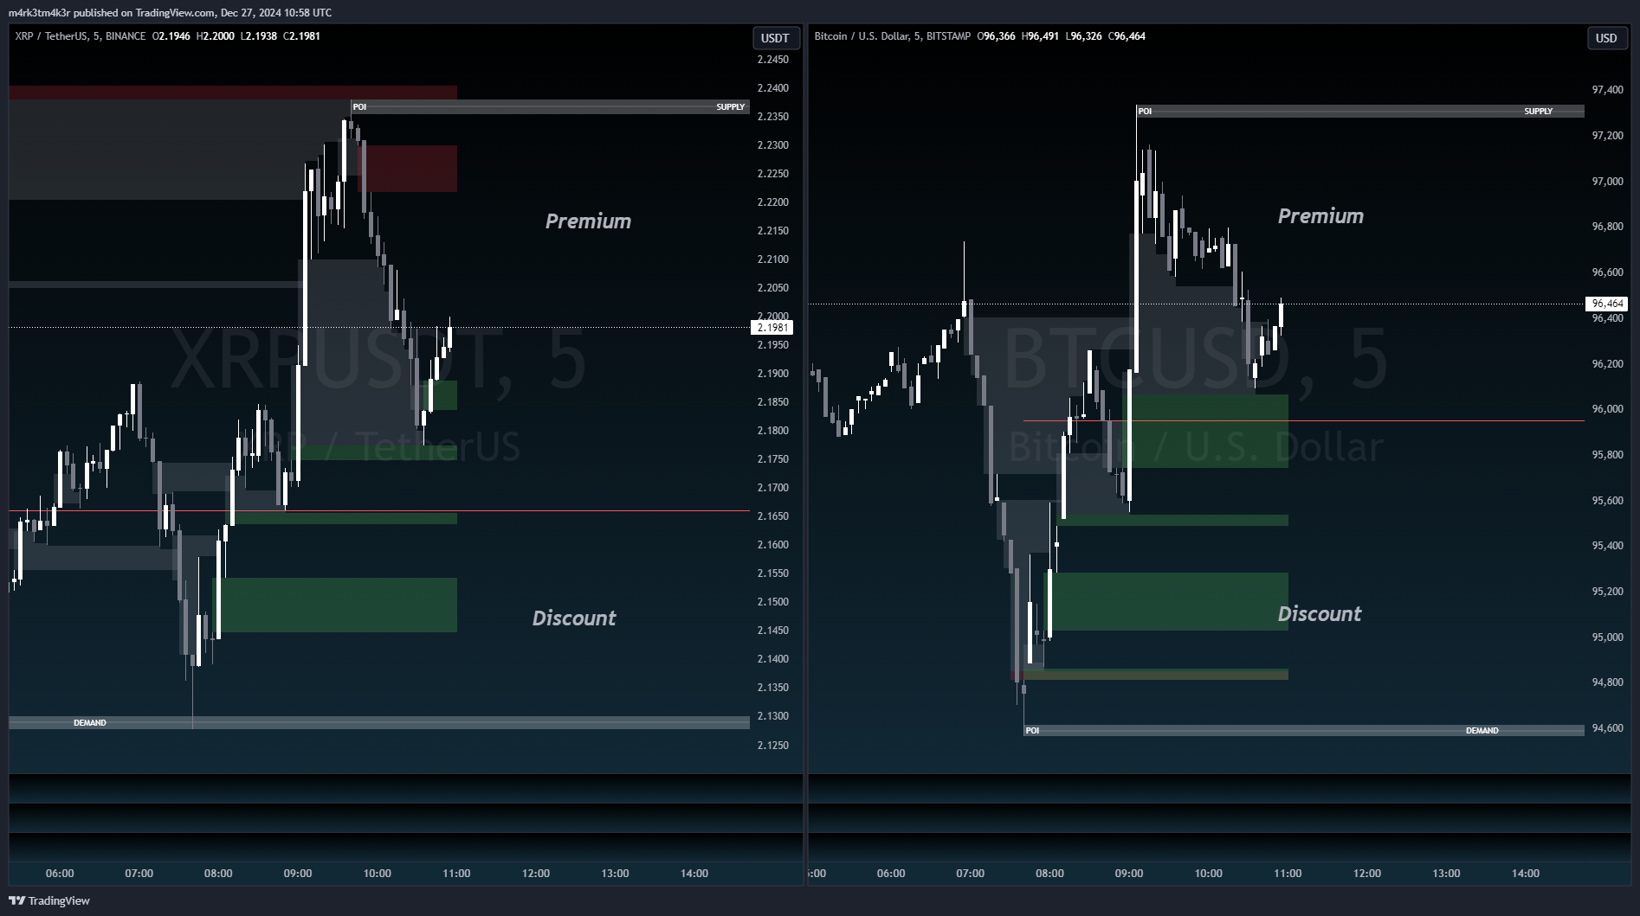Click the Discount label on the Bitcoin chart
Image resolution: width=1640 pixels, height=916 pixels.
(x=1319, y=613)
